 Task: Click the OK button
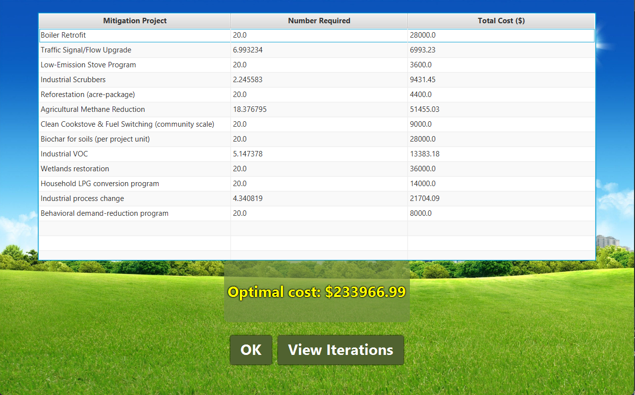(251, 350)
